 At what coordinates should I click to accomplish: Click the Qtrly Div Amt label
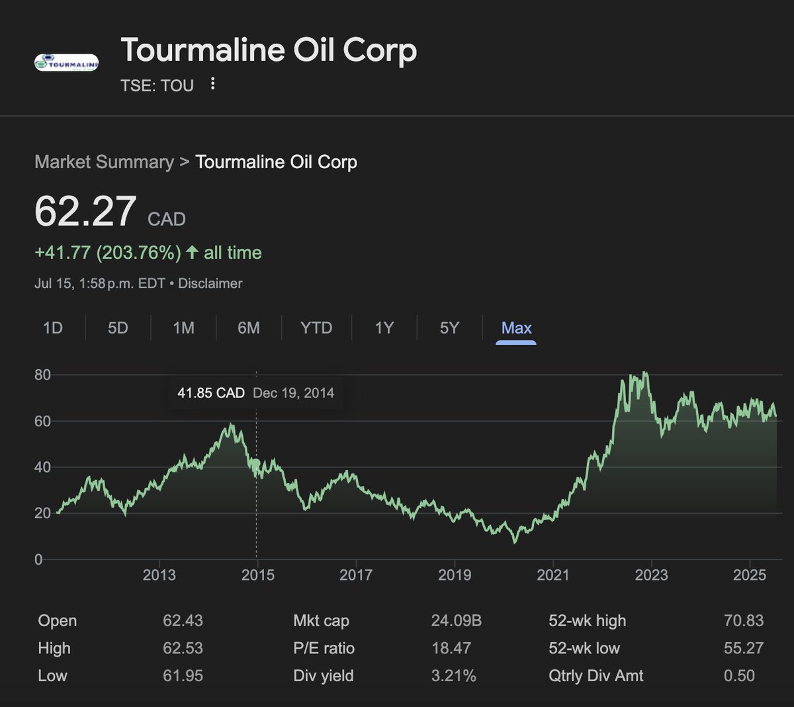[x=596, y=676]
